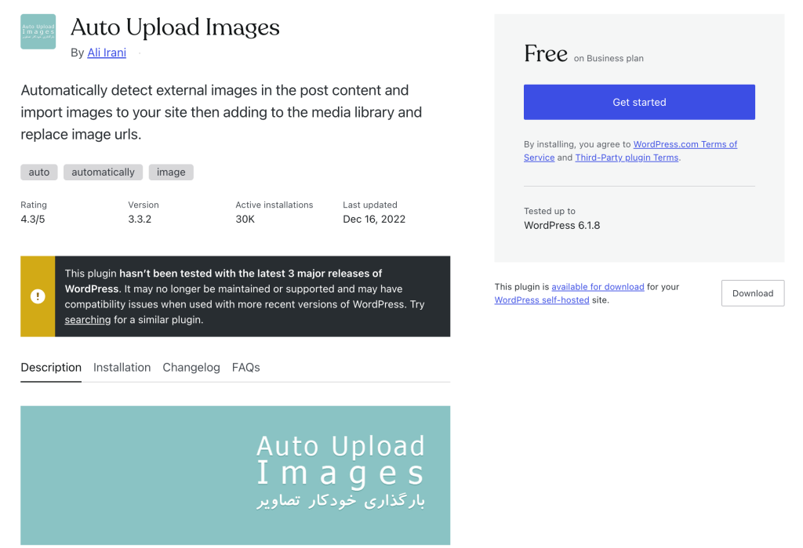Click the 4.3/5 rating value
Screen dimensions: 803x548
tap(33, 220)
